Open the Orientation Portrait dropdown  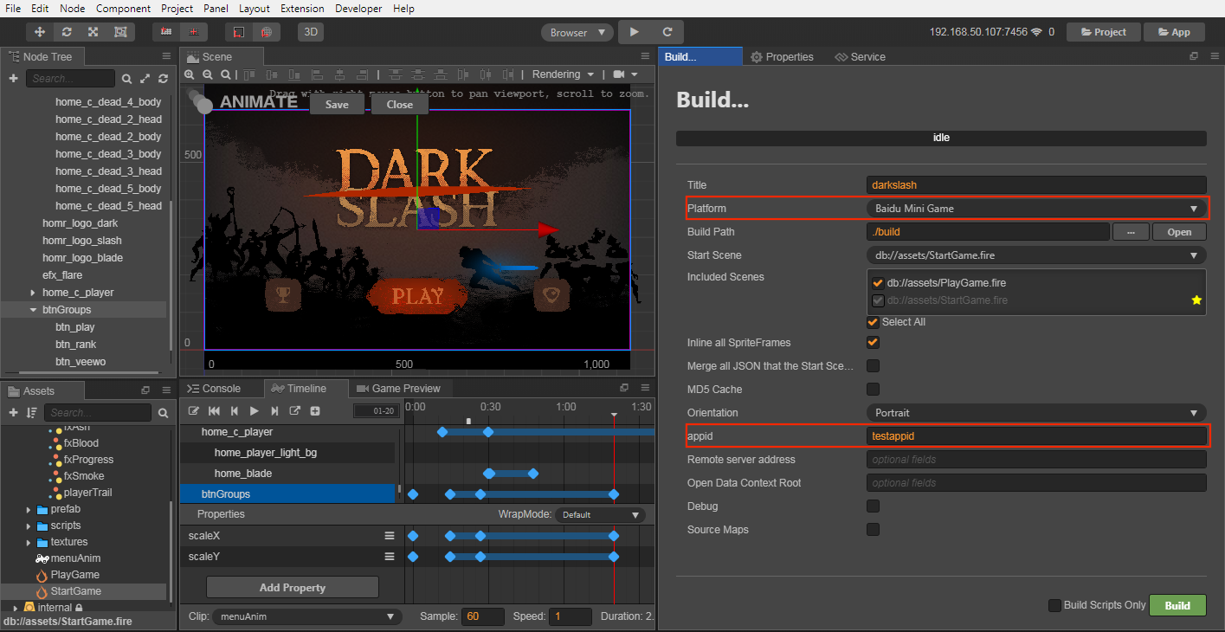pos(1036,412)
